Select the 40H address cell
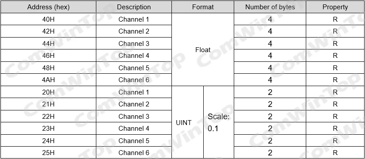Screen dimensions: 365x159 49,19
